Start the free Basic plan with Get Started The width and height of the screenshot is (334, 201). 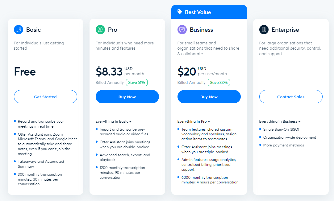[45, 97]
